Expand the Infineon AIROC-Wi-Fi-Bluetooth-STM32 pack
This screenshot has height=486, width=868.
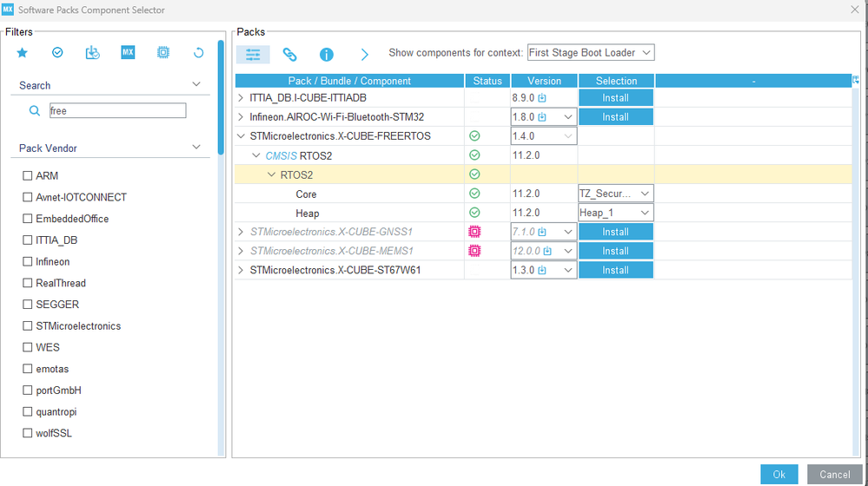[241, 117]
